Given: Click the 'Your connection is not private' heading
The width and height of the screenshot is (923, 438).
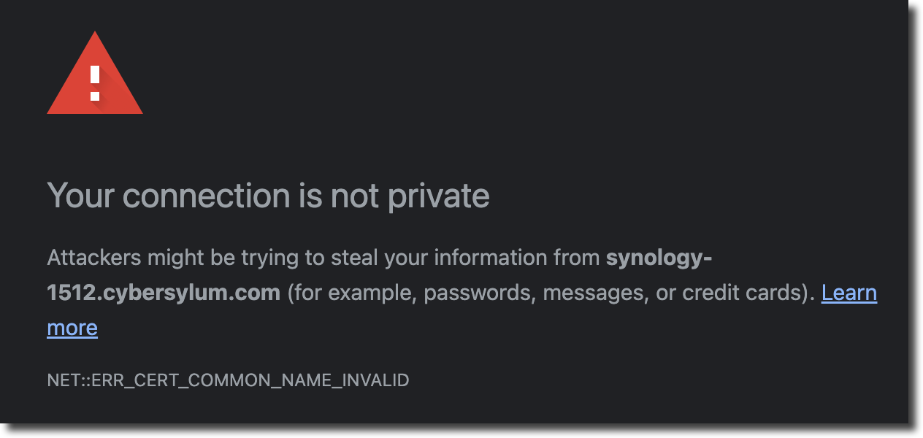Looking at the screenshot, I should click(268, 196).
